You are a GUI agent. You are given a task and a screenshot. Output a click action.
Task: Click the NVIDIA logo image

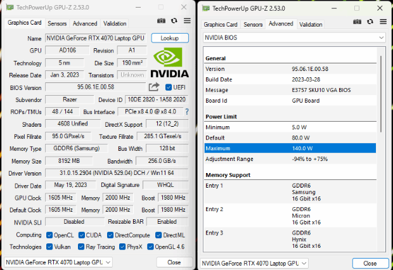point(170,62)
